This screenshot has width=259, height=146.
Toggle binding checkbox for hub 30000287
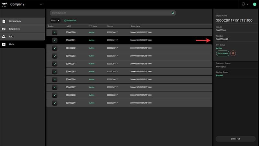point(55,87)
